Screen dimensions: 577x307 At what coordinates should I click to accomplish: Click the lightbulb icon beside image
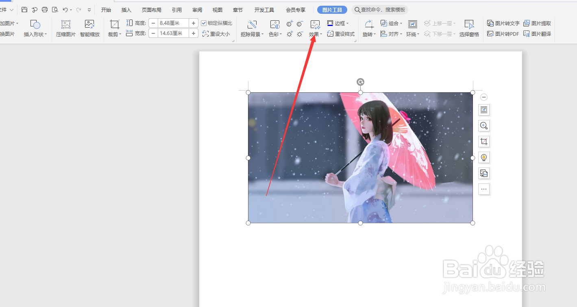coord(484,157)
